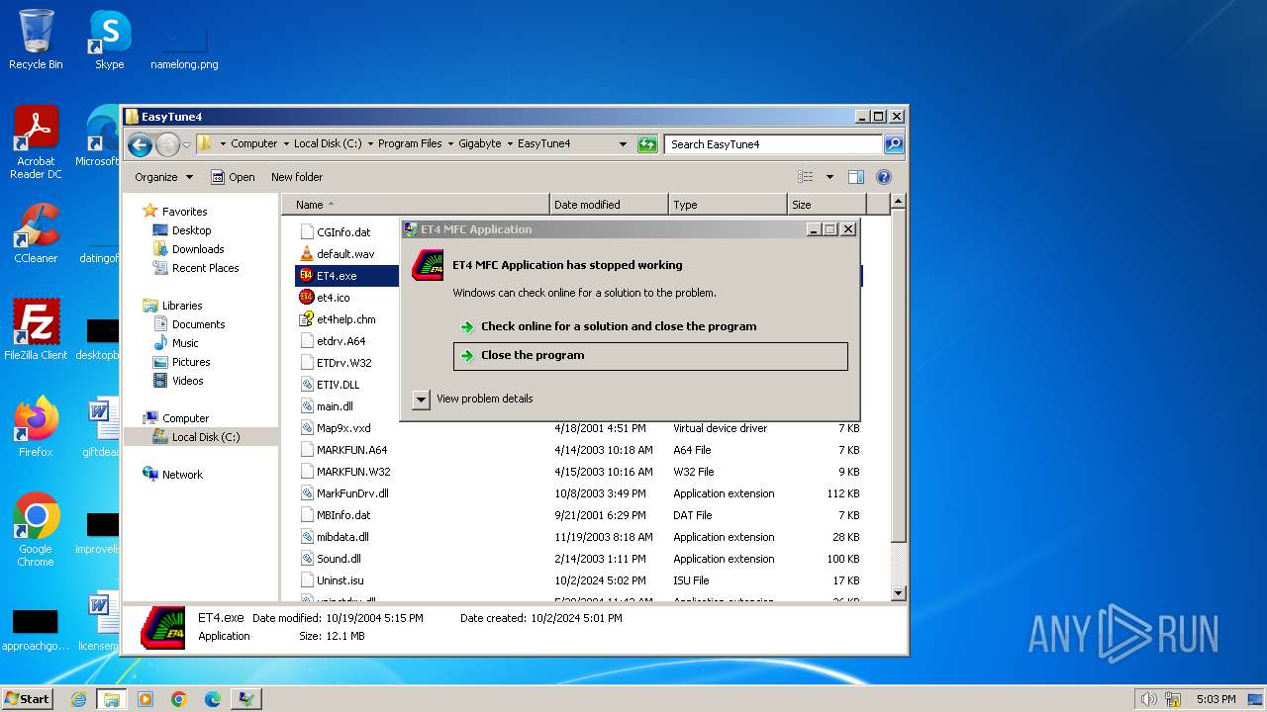Expand the Program Files breadcrumb arrow
This screenshot has width=1267, height=712.
[450, 144]
